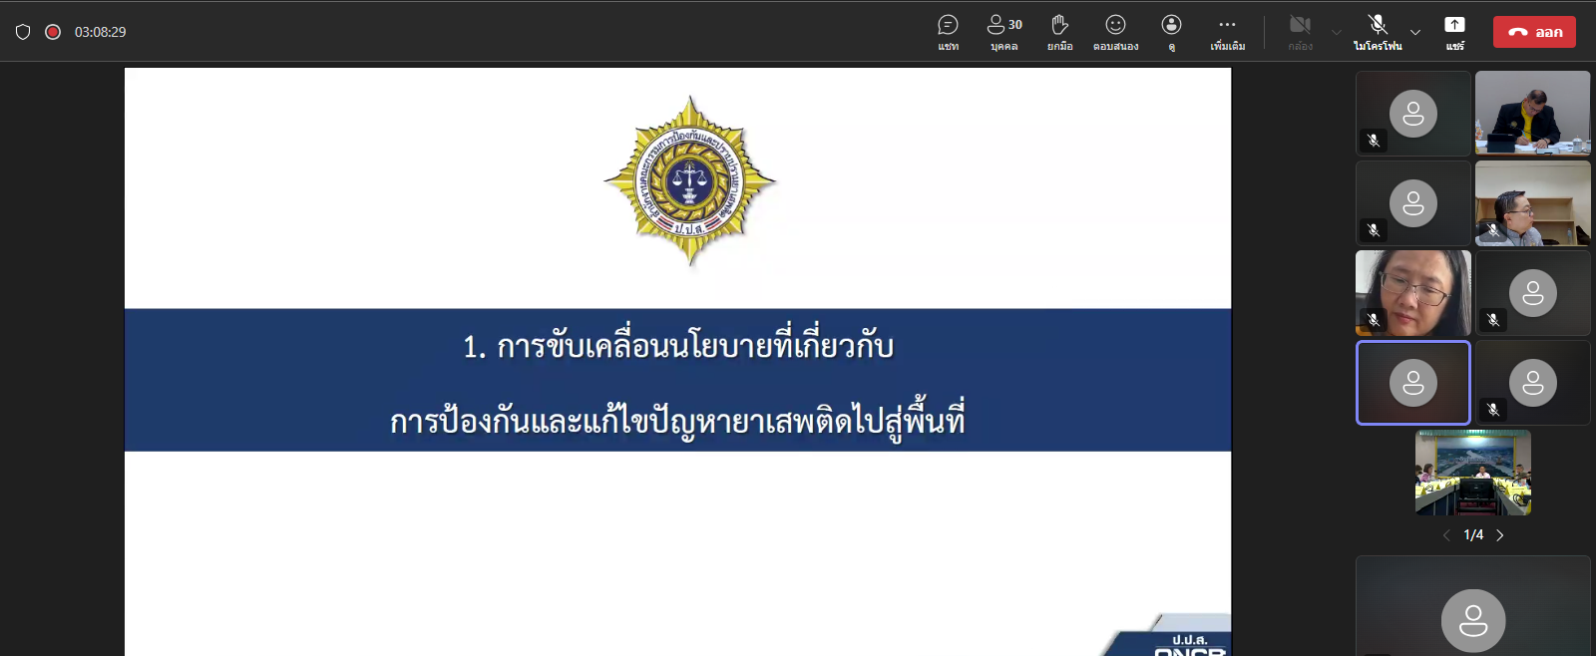Click the shield privacy icon
Image resolution: width=1596 pixels, height=656 pixels.
point(23,32)
